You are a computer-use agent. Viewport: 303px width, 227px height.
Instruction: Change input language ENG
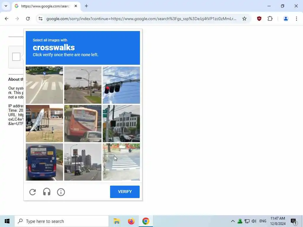263,221
